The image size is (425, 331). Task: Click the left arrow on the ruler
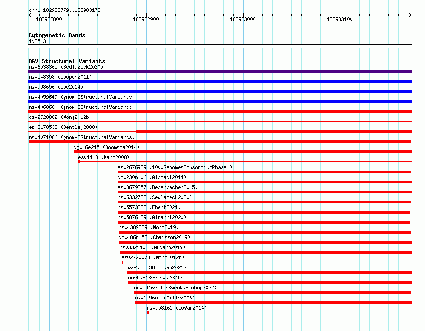[30, 15]
